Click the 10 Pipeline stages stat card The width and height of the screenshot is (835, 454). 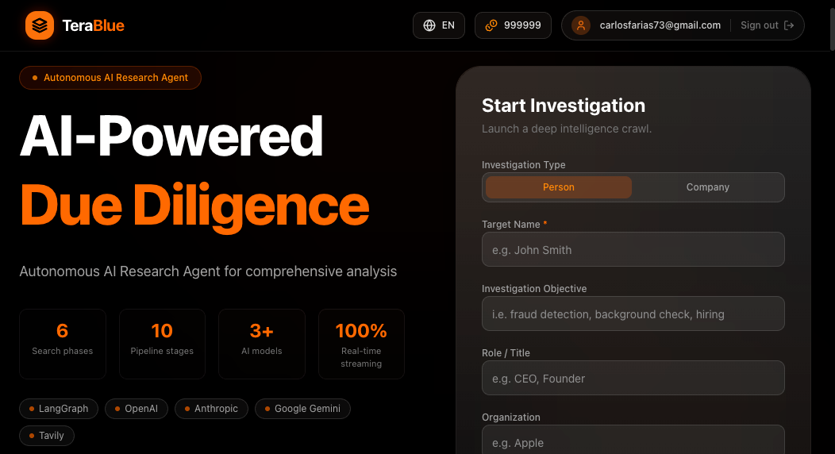162,344
